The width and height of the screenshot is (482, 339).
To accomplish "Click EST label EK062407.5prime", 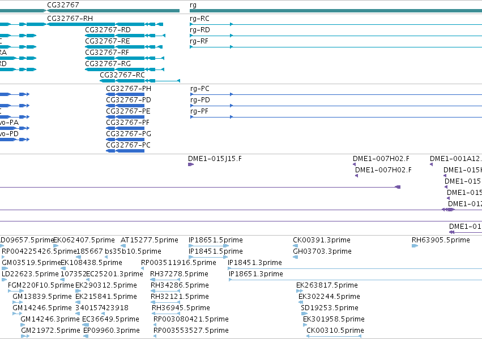I will (84, 240).
